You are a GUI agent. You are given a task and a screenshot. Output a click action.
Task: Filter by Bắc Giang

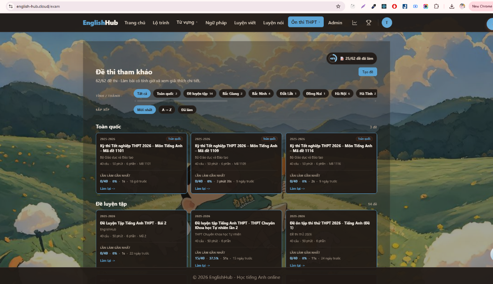click(x=232, y=93)
